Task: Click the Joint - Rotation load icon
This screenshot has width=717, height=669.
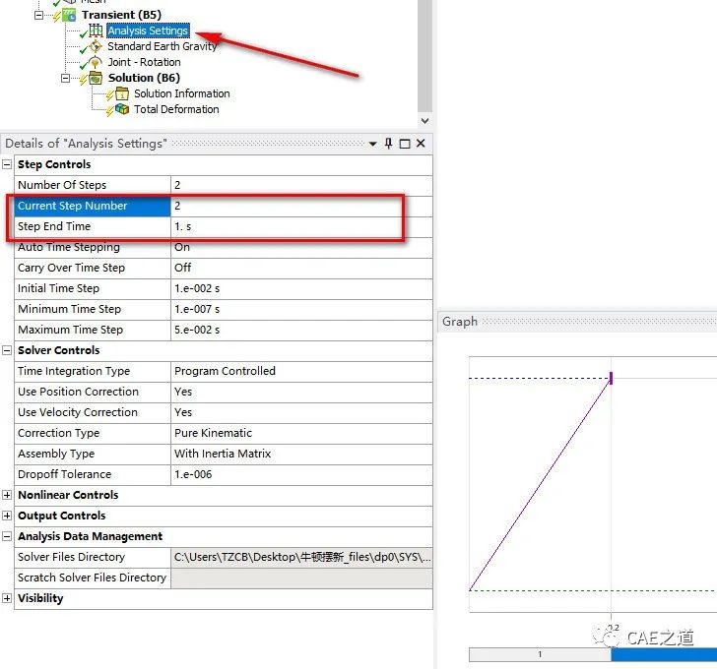Action: (96, 63)
